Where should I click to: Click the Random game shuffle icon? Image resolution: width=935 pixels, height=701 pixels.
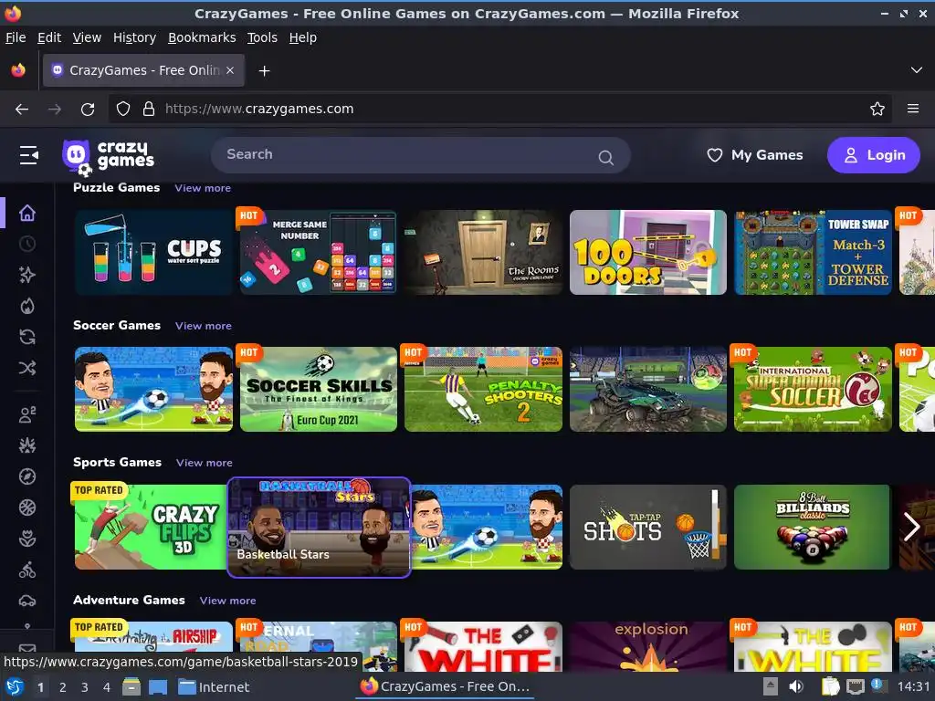coord(26,368)
